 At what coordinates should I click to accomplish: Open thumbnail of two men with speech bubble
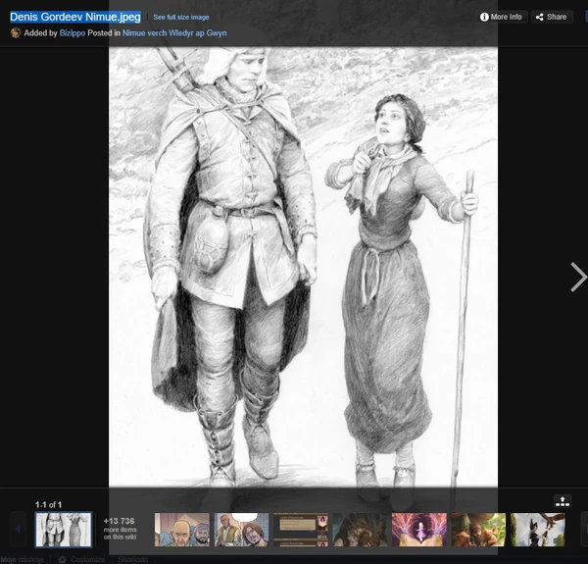(x=241, y=530)
